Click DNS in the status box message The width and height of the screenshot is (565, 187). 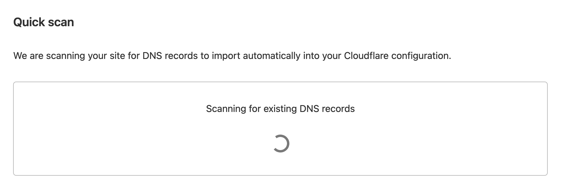pyautogui.click(x=309, y=109)
